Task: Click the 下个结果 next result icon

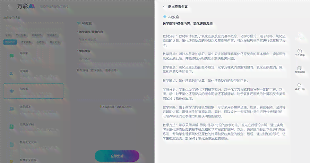Action: point(300,51)
